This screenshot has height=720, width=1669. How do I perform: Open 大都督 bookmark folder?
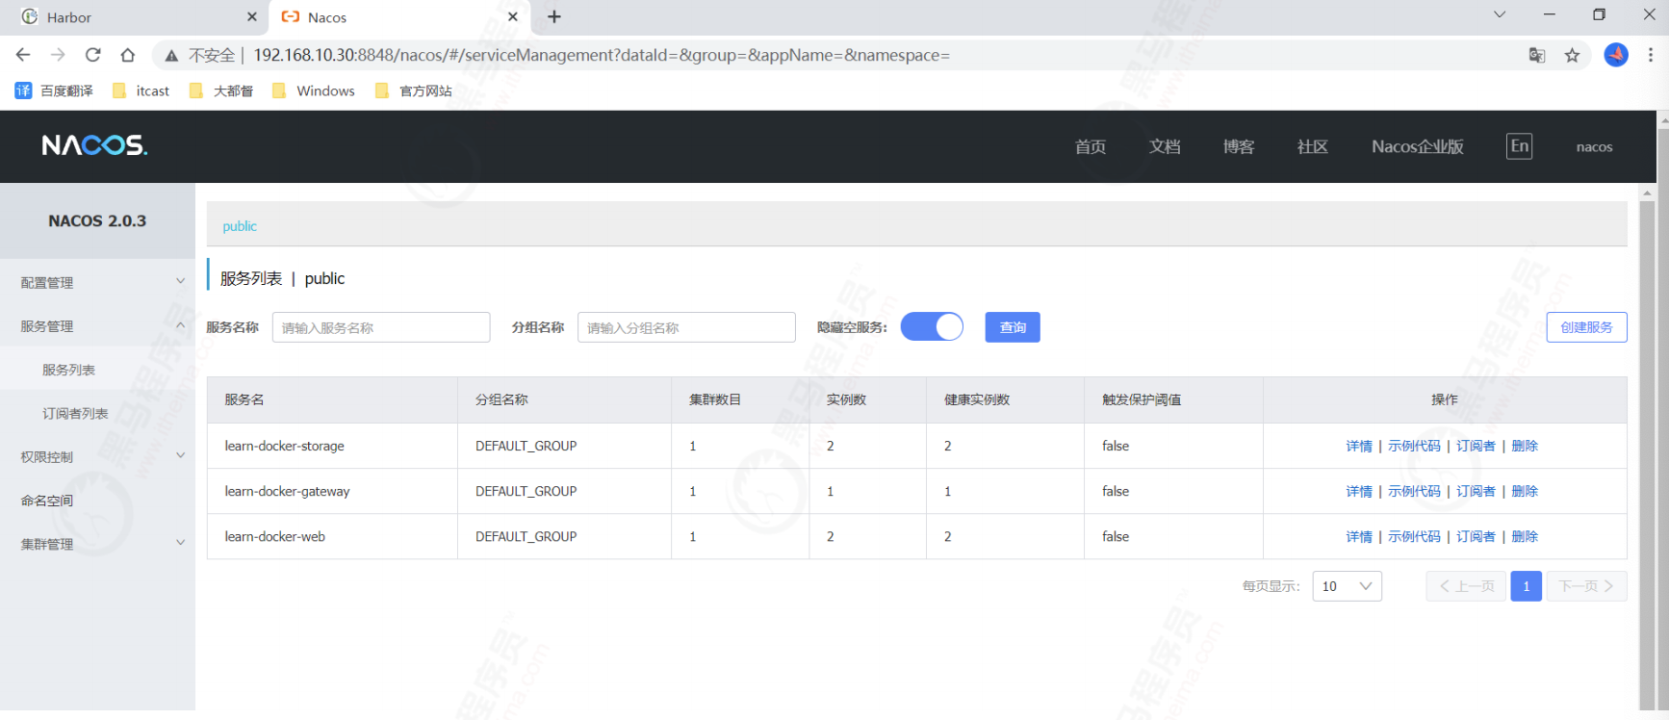pyautogui.click(x=221, y=90)
